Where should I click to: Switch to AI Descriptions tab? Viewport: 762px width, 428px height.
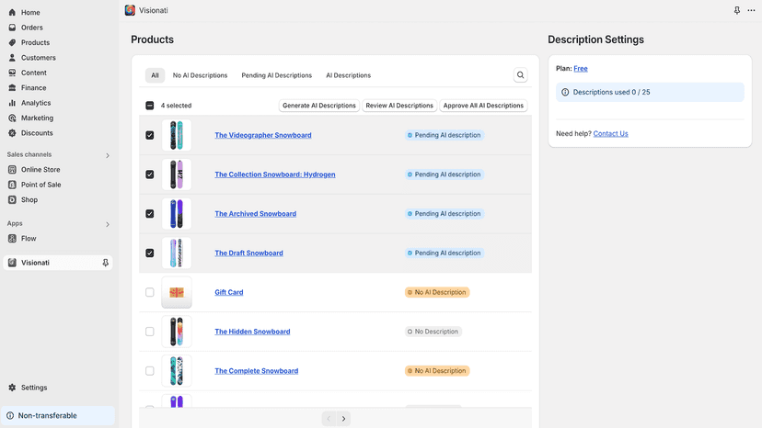pos(349,75)
